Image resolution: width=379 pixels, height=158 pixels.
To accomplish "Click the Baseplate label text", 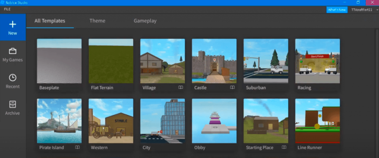I will click(x=49, y=88).
